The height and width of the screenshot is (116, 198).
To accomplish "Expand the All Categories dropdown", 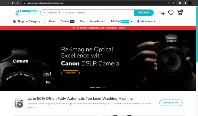I will tap(52, 13).
